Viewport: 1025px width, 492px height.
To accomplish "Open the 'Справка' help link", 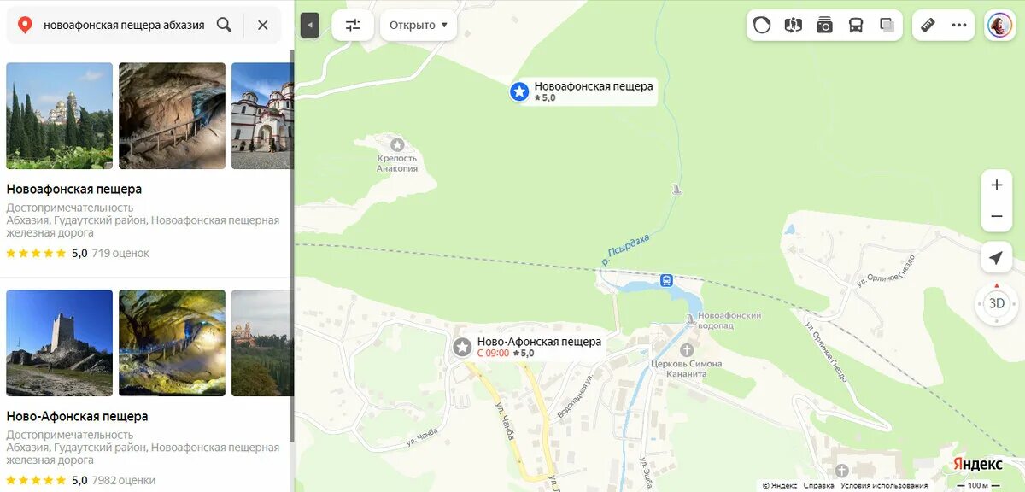I will point(818,485).
